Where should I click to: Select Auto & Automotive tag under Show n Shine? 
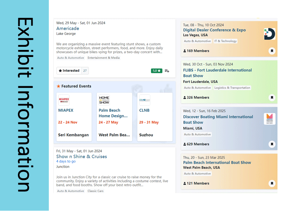click(x=71, y=191)
